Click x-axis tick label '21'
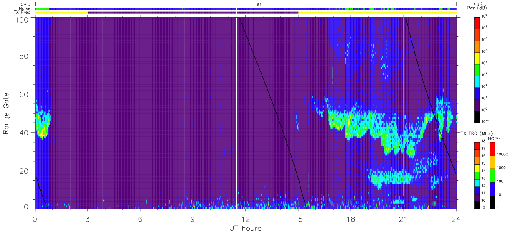513x237 pixels. coord(404,219)
